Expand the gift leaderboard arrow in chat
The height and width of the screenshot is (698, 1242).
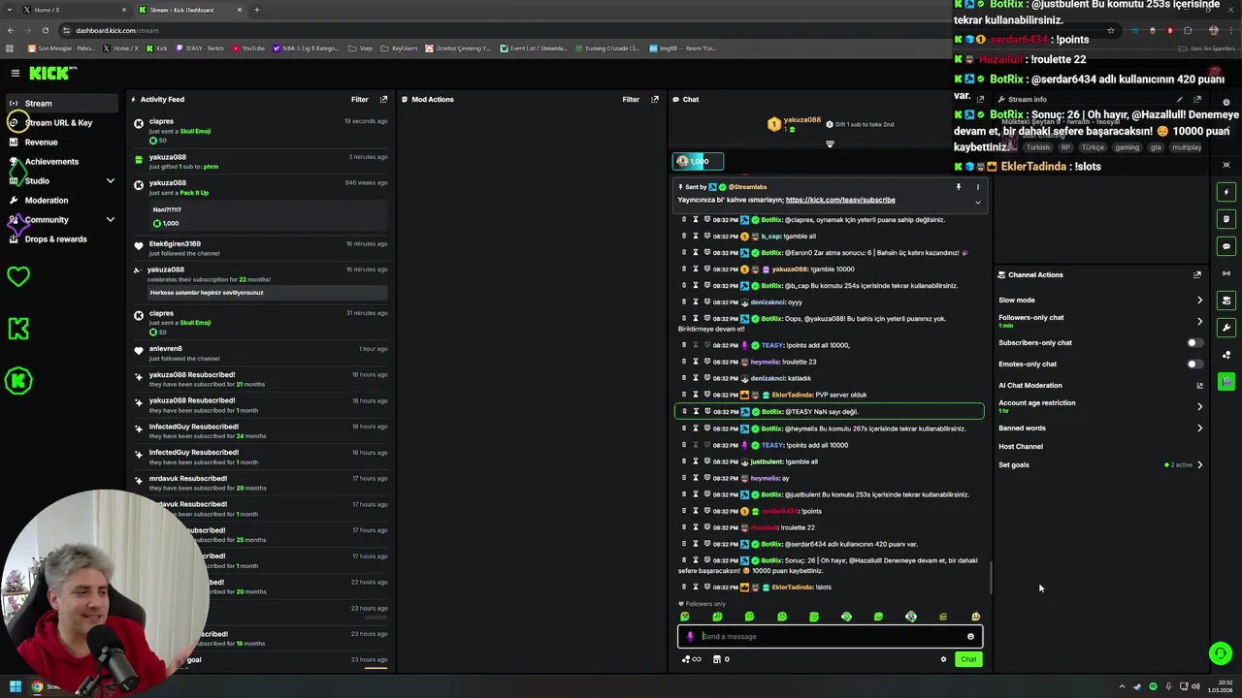click(x=830, y=144)
